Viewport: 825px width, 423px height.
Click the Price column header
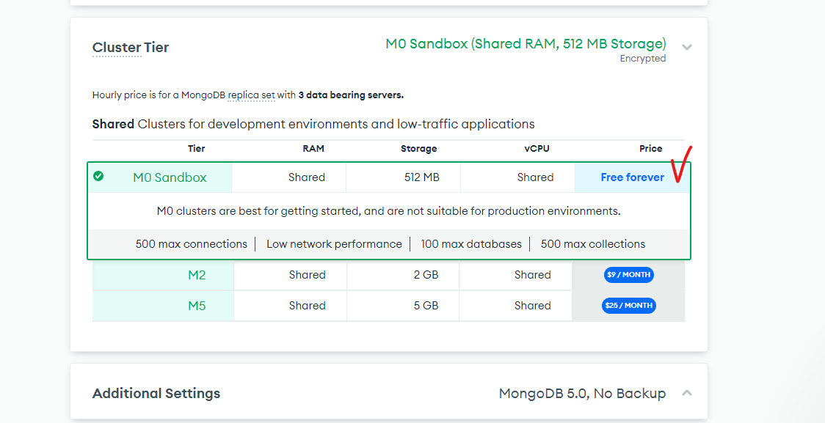(x=651, y=149)
